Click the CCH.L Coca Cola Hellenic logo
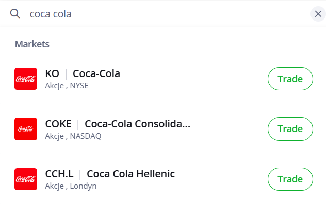Viewport: 327px width, 204px height. [x=26, y=179]
